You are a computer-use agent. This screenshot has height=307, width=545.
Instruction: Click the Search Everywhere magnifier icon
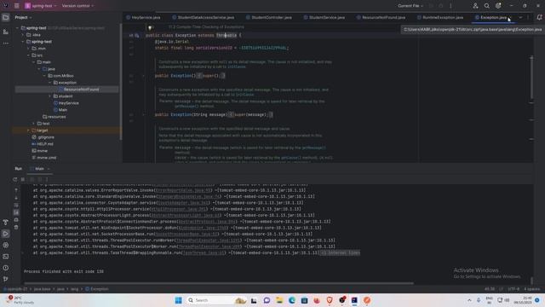point(486,6)
